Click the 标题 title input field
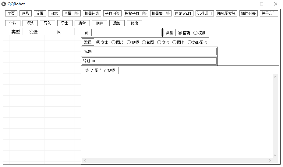The image size is (283, 167). [x=155, y=52]
